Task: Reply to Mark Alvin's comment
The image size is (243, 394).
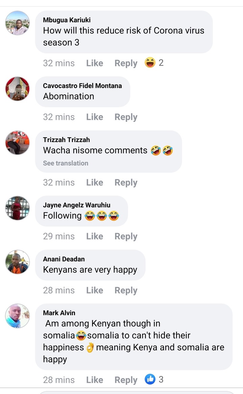Action: point(126,380)
